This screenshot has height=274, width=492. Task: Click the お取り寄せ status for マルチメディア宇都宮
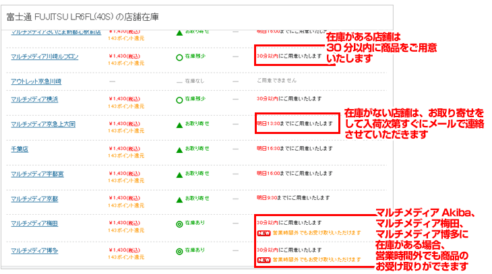pos(197,174)
